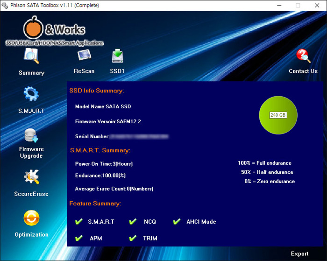The width and height of the screenshot is (327, 261).
Task: Select the SSD1 drive icon
Action: [118, 56]
